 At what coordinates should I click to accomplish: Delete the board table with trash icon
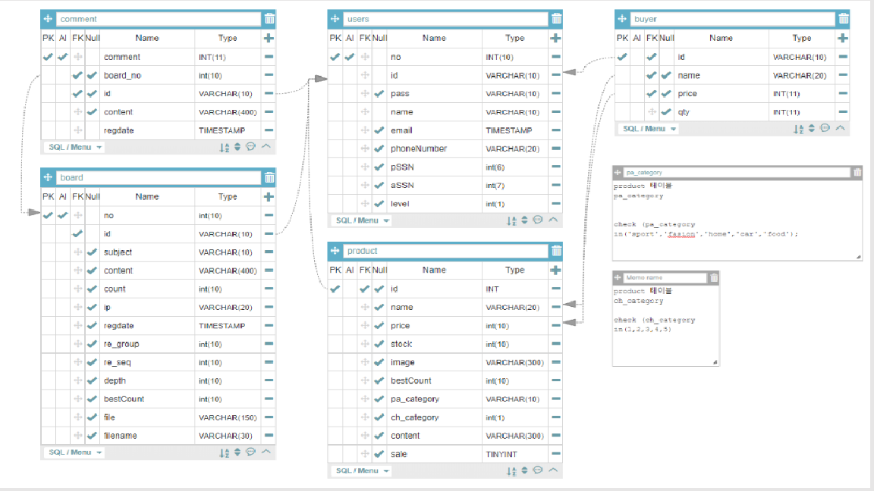[269, 177]
